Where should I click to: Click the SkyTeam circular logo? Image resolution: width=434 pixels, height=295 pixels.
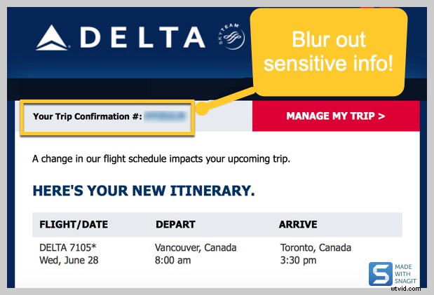pyautogui.click(x=231, y=36)
